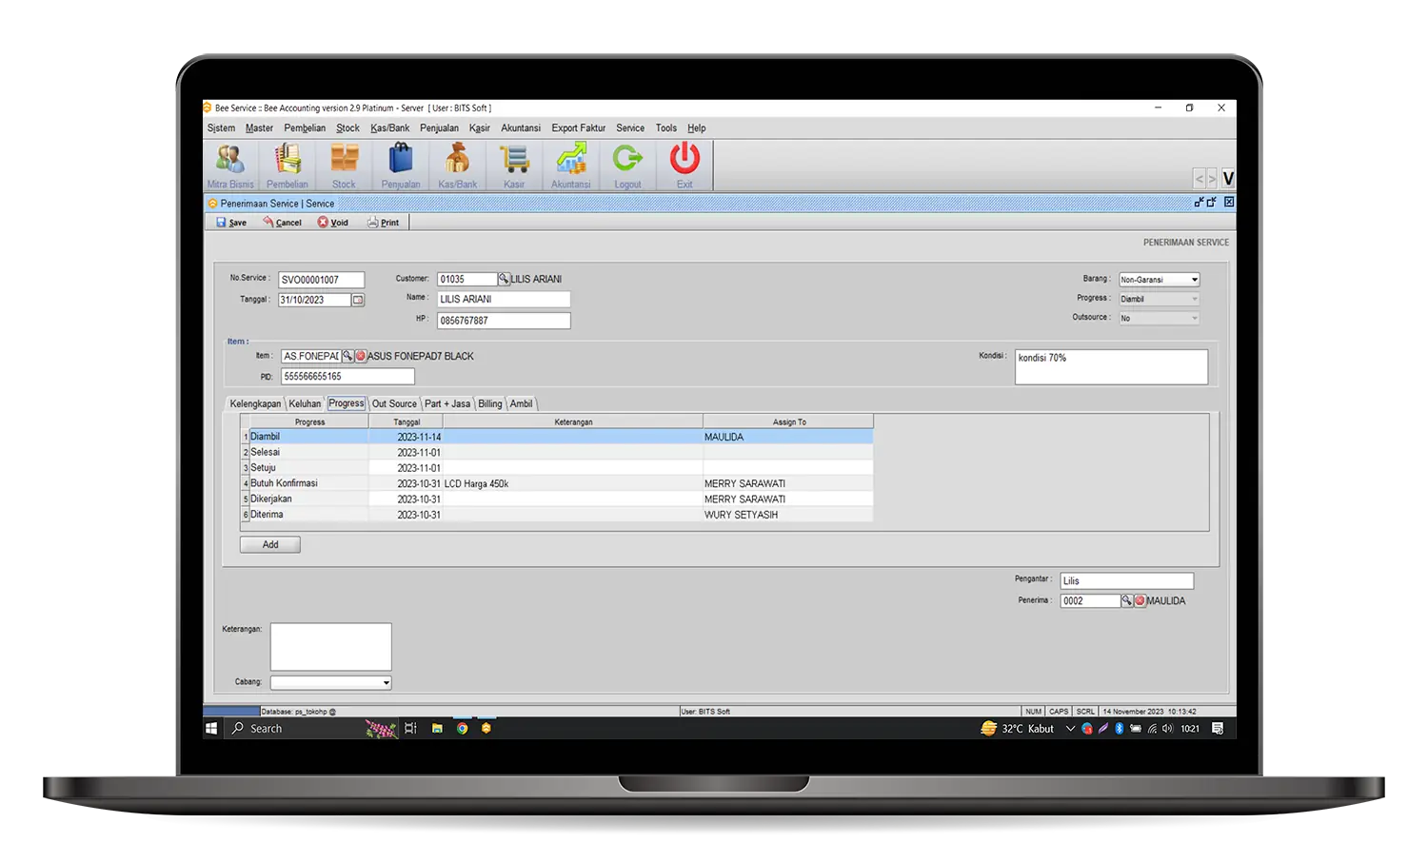The image size is (1428, 862).
Task: Open the Pembelian toolbar icon
Action: click(287, 166)
